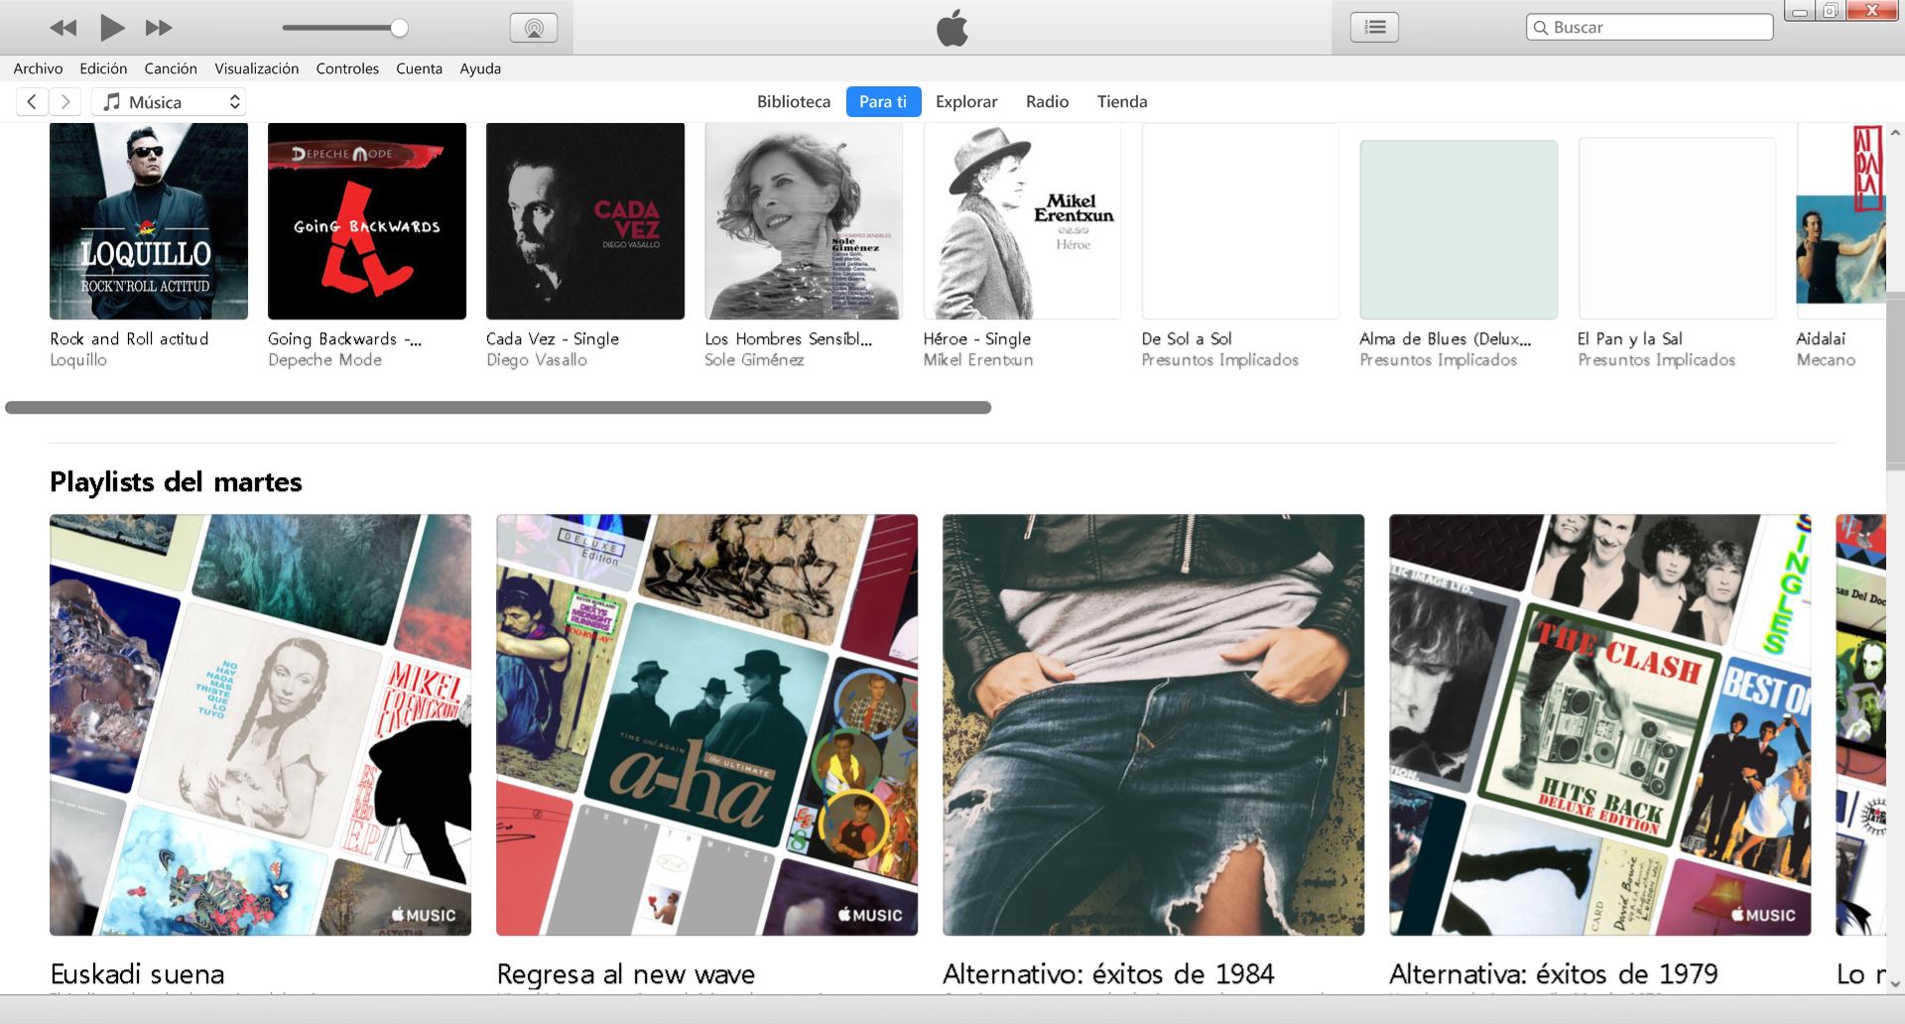Click the Héroe - Single title
Viewport: 1905px width, 1024px height.
[977, 338]
